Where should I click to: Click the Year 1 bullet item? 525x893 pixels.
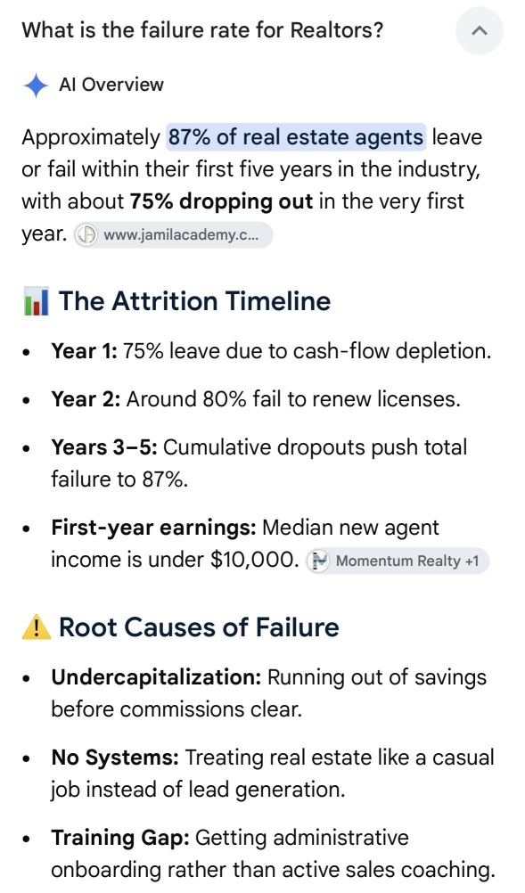pyautogui.click(x=271, y=351)
